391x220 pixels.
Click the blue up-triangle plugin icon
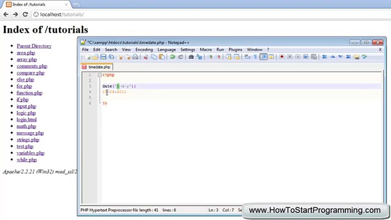coord(333,57)
